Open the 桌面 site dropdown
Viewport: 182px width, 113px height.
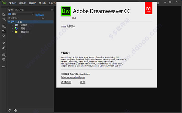21,14
